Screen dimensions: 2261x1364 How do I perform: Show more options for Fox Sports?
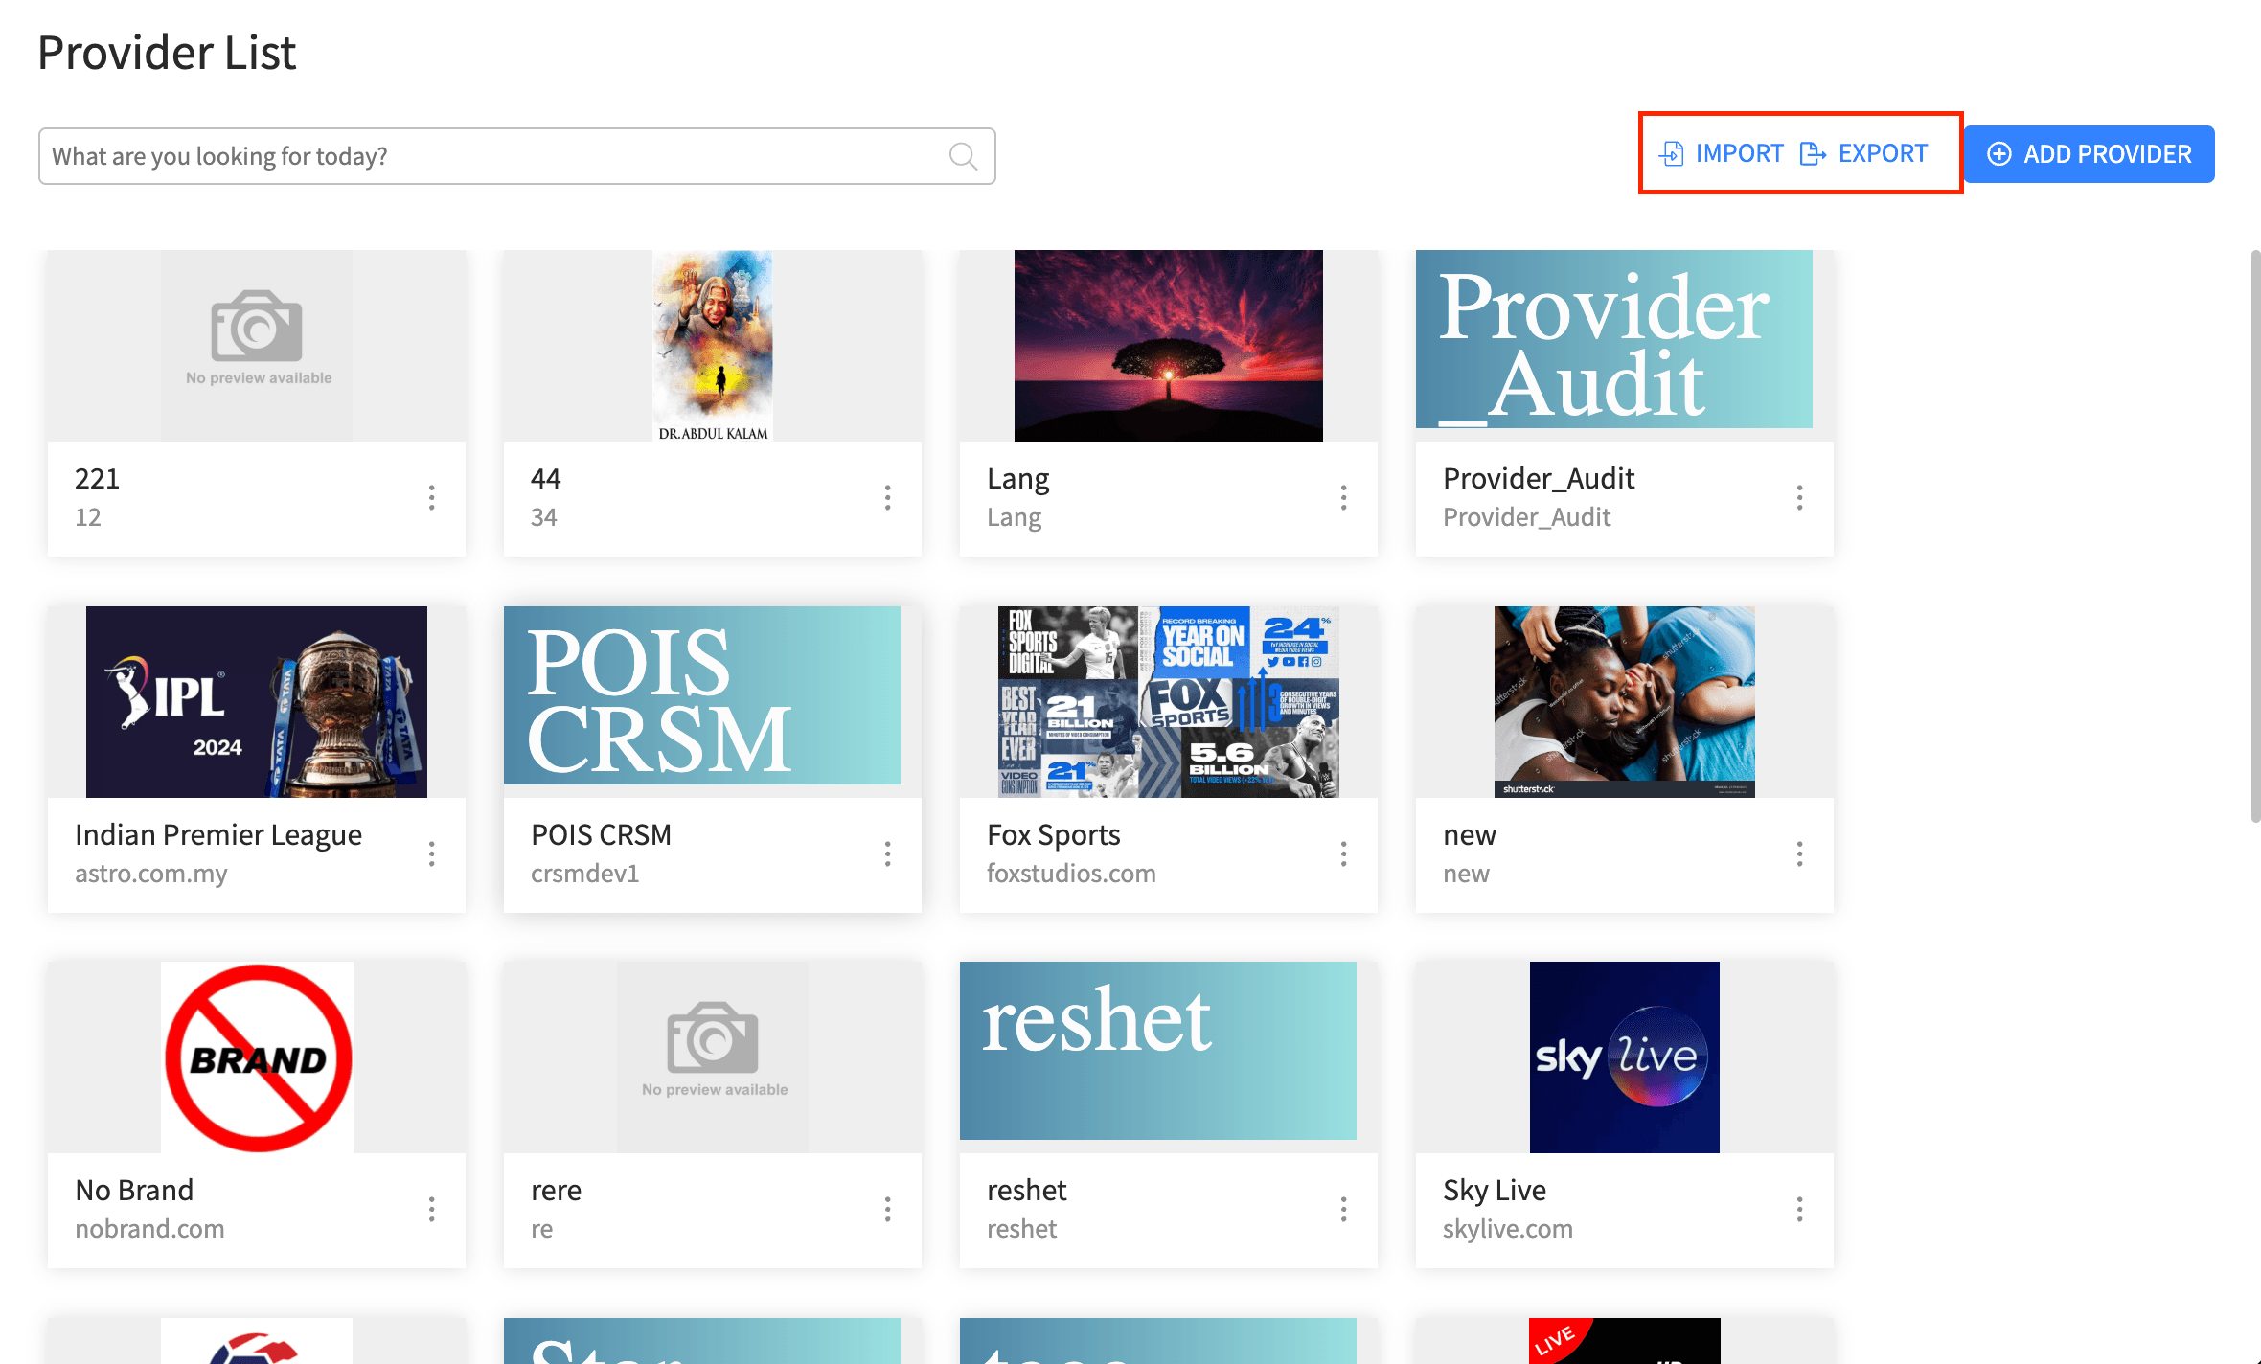pyautogui.click(x=1344, y=853)
